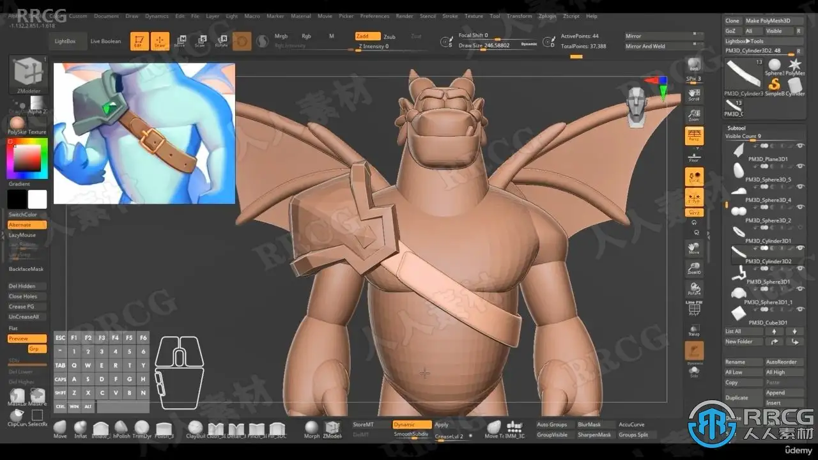Select the ClayBuildup brush
The height and width of the screenshot is (460, 818).
[196, 429]
